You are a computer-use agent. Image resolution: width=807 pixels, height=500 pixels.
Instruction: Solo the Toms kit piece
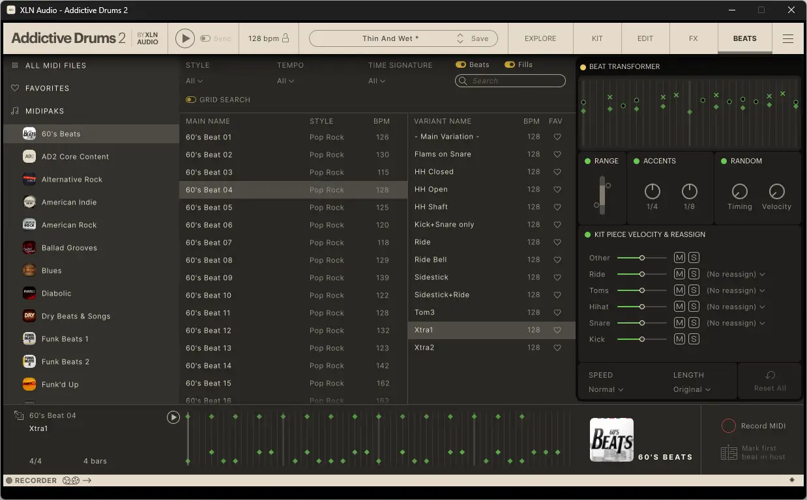coord(694,290)
